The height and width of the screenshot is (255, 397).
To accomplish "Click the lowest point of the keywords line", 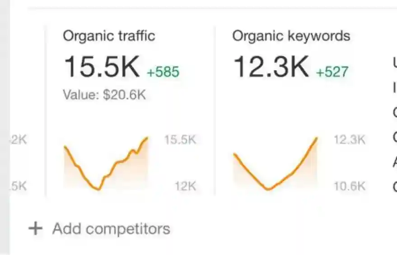I will 268,189.
